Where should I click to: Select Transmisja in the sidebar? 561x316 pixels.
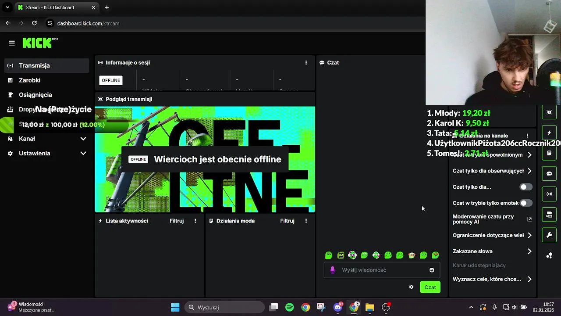pyautogui.click(x=46, y=65)
